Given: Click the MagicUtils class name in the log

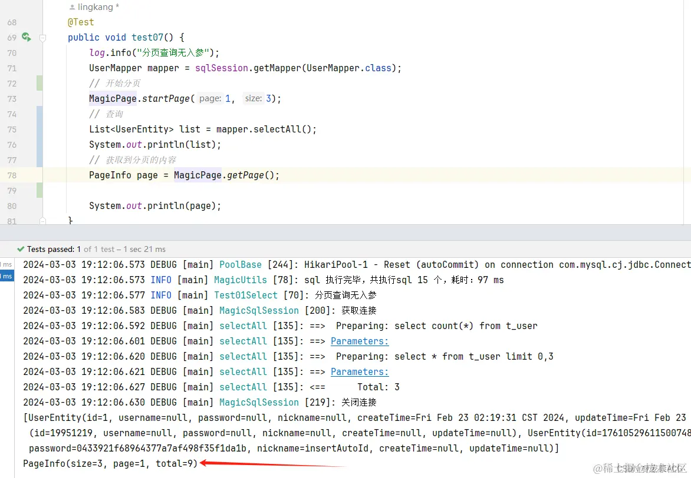Looking at the screenshot, I should point(241,280).
